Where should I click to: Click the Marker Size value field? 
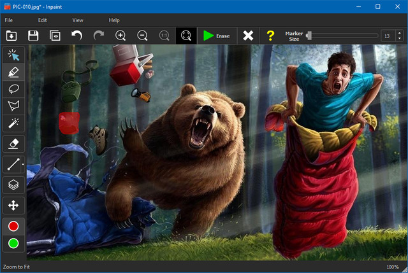click(x=387, y=36)
